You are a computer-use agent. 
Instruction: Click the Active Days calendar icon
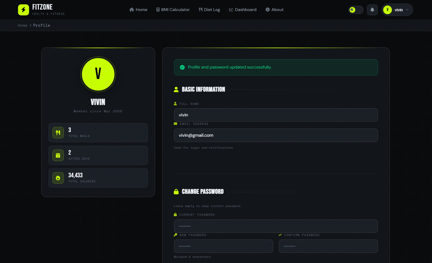tap(58, 155)
